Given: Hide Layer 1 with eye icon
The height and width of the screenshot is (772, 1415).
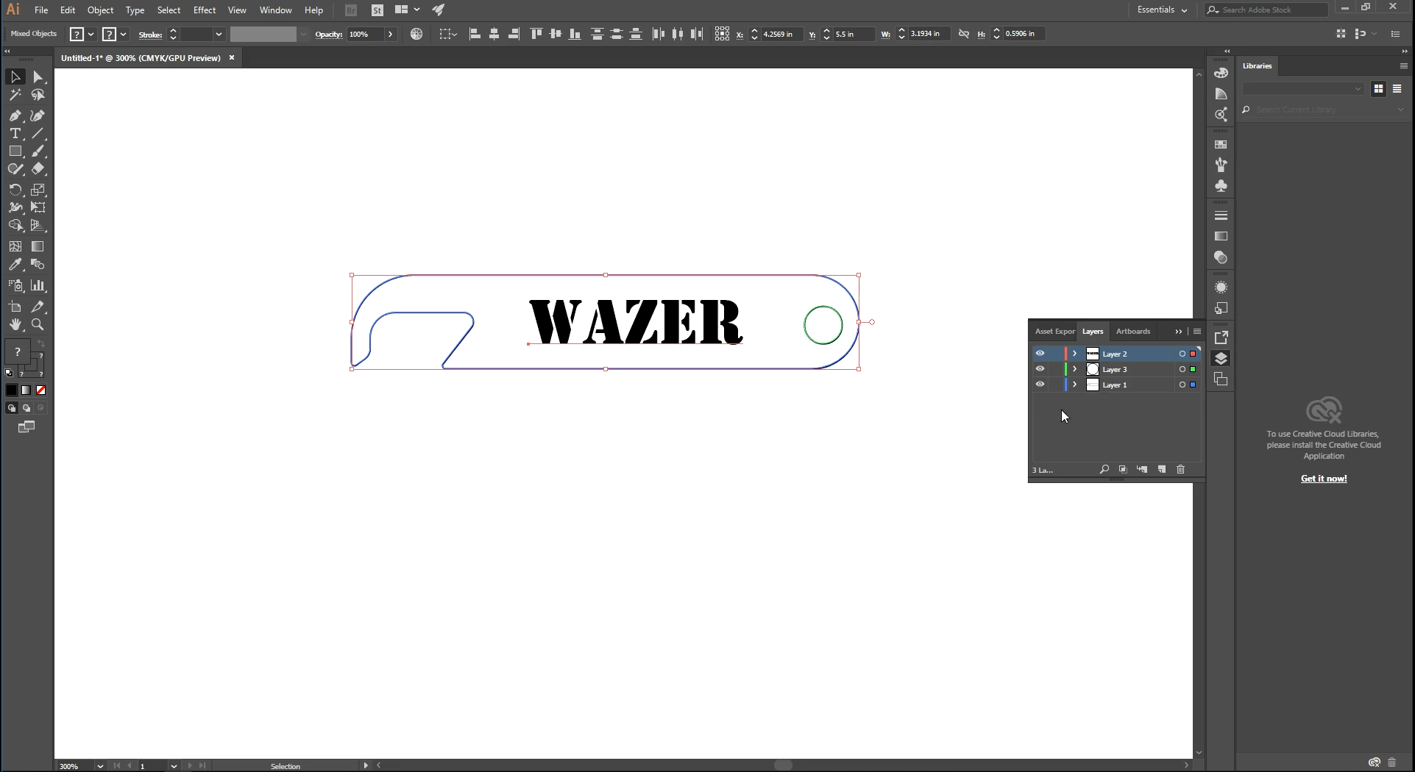Looking at the screenshot, I should coord(1040,385).
